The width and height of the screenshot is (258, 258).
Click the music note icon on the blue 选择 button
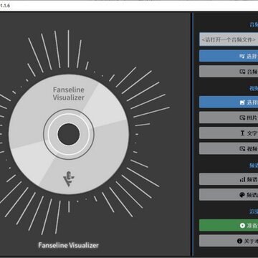pyautogui.click(x=242, y=57)
